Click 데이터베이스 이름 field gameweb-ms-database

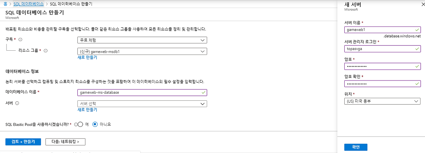pyautogui.click(x=142, y=92)
